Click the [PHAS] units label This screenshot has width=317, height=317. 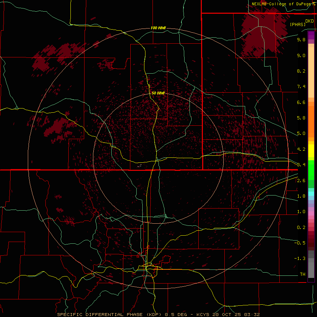(x=298, y=24)
